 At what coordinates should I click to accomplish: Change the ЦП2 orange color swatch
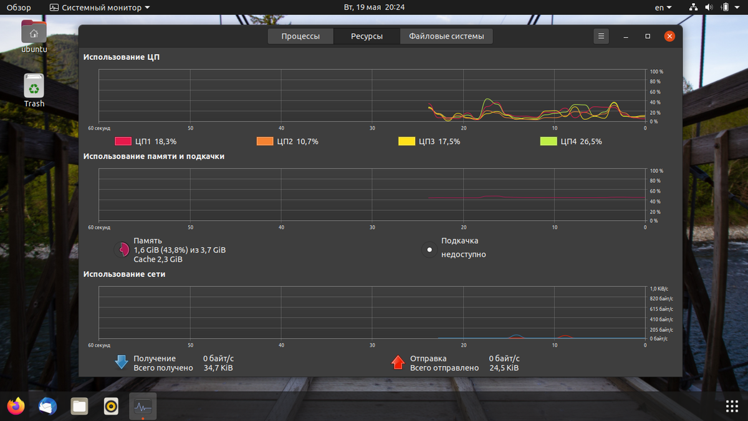point(265,142)
